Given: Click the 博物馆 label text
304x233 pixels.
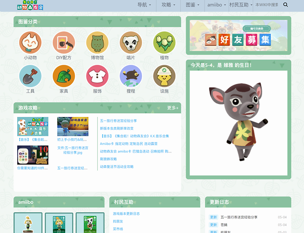Looking at the screenshot, I should pos(97,58).
